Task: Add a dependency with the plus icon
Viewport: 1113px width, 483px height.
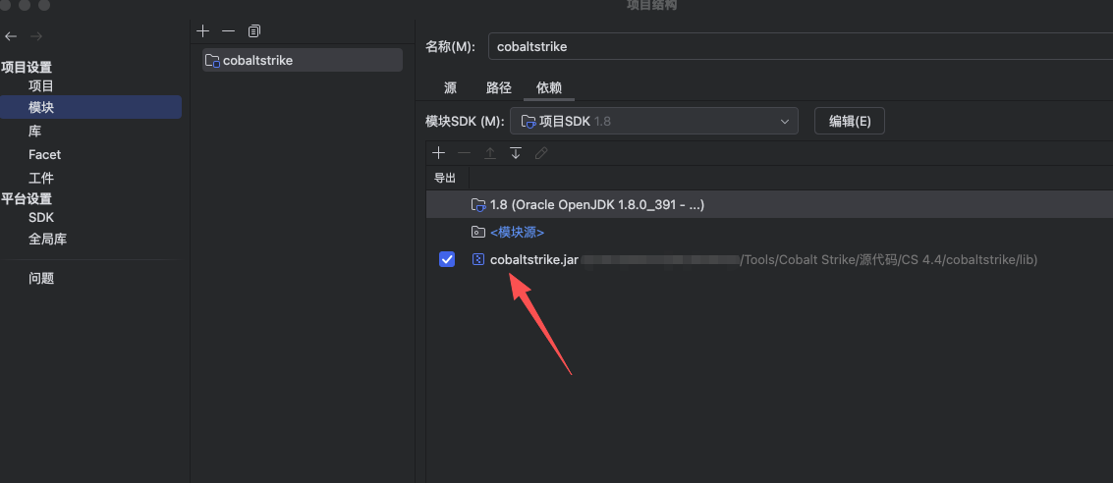Action: [439, 153]
